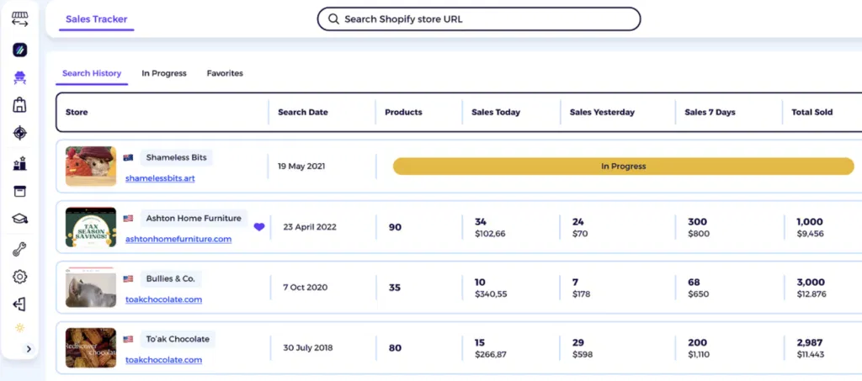Click the To'ak Chocolate name badge
This screenshot has width=862, height=381.
point(178,339)
